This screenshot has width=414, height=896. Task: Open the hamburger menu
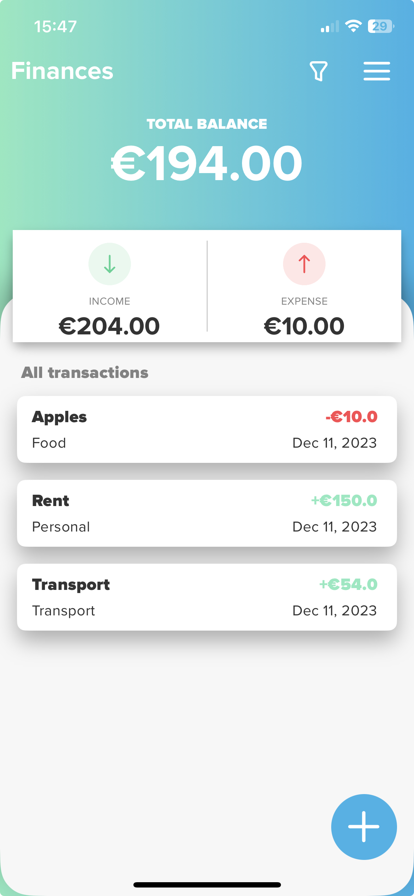pos(376,71)
